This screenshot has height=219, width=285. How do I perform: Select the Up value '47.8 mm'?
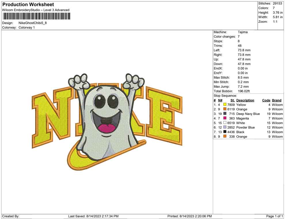click(244, 59)
